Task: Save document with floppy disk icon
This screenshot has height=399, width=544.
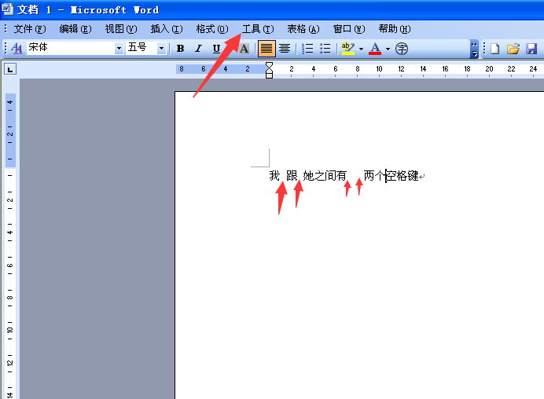Action: (x=531, y=49)
